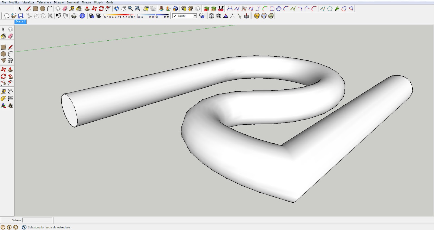Click the shadow time-of-day slider

pyautogui.click(x=153, y=15)
